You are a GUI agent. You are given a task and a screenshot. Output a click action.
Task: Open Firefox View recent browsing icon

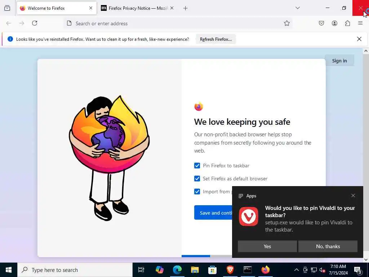[x=7, y=8]
